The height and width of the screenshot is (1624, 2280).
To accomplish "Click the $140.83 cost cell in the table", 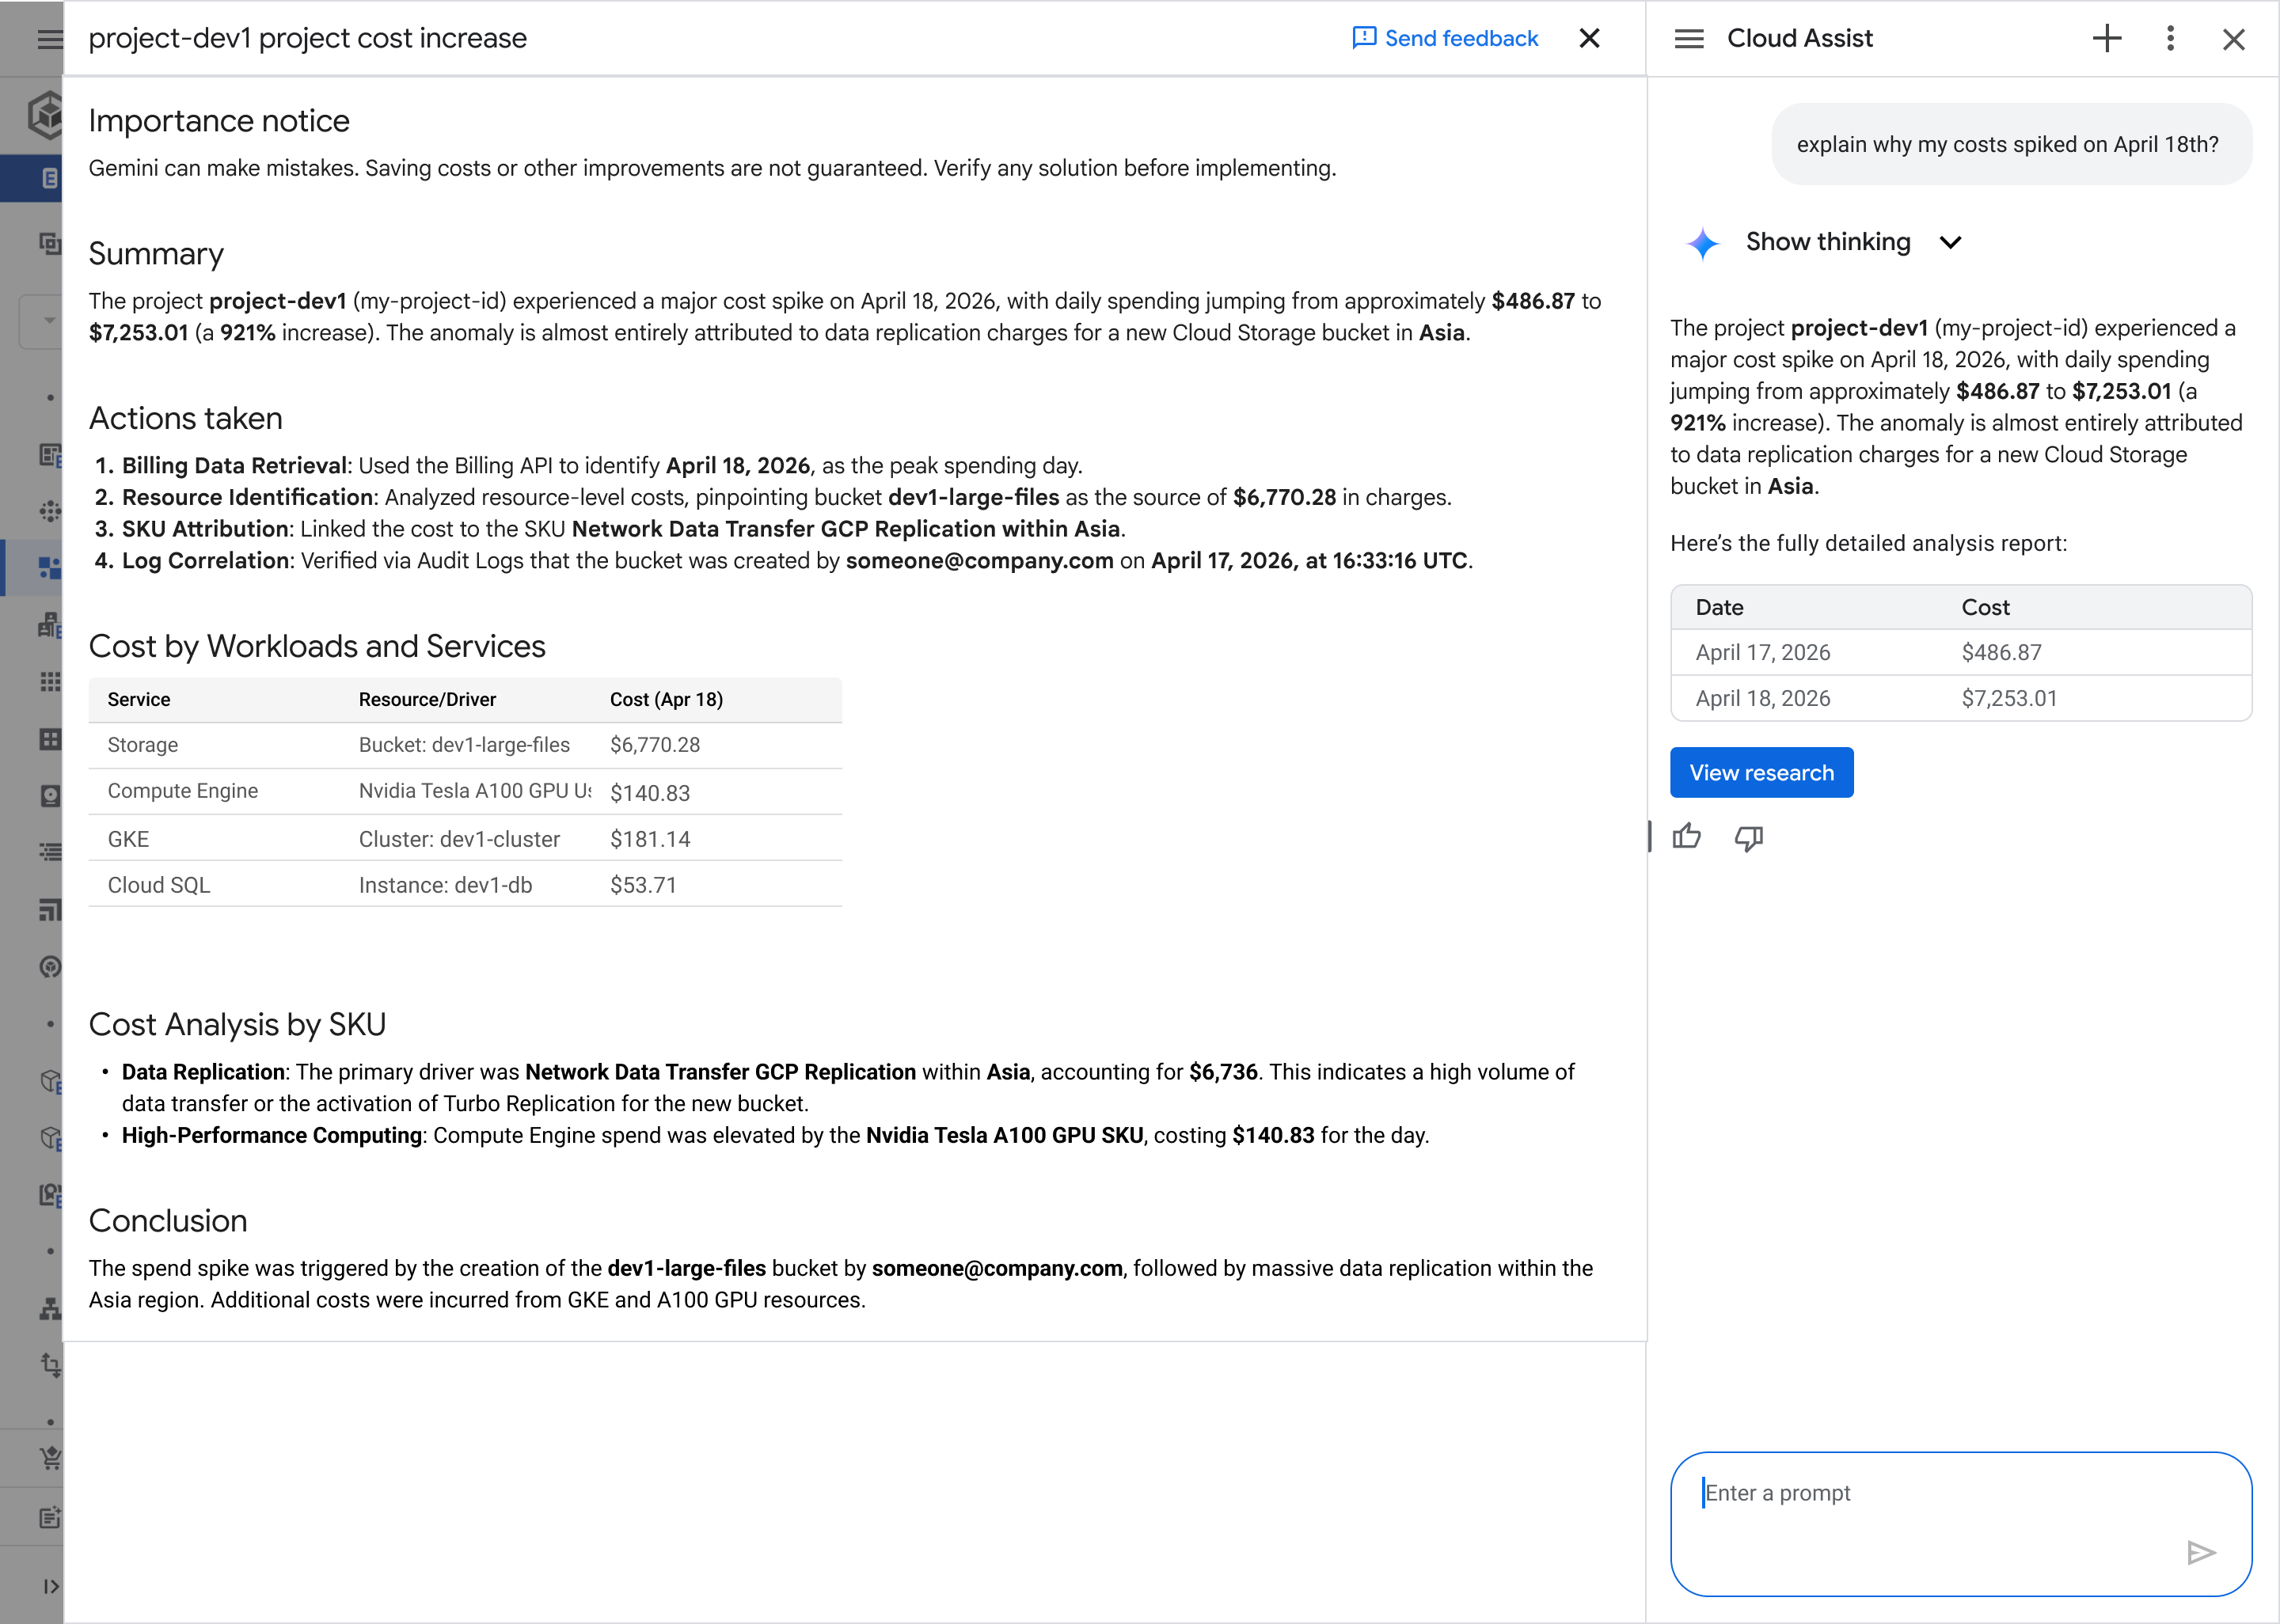I will click(x=650, y=793).
